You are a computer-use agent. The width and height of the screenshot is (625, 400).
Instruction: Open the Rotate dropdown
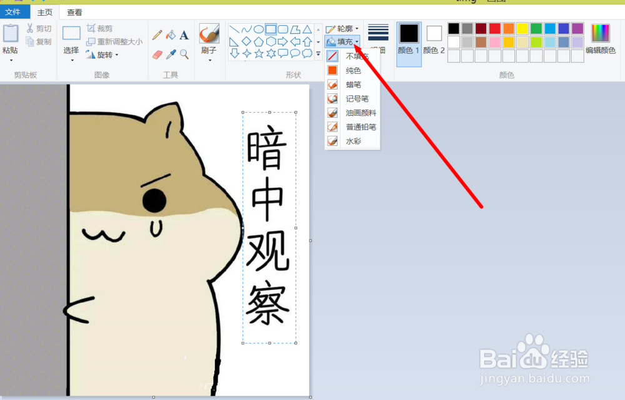pos(102,54)
